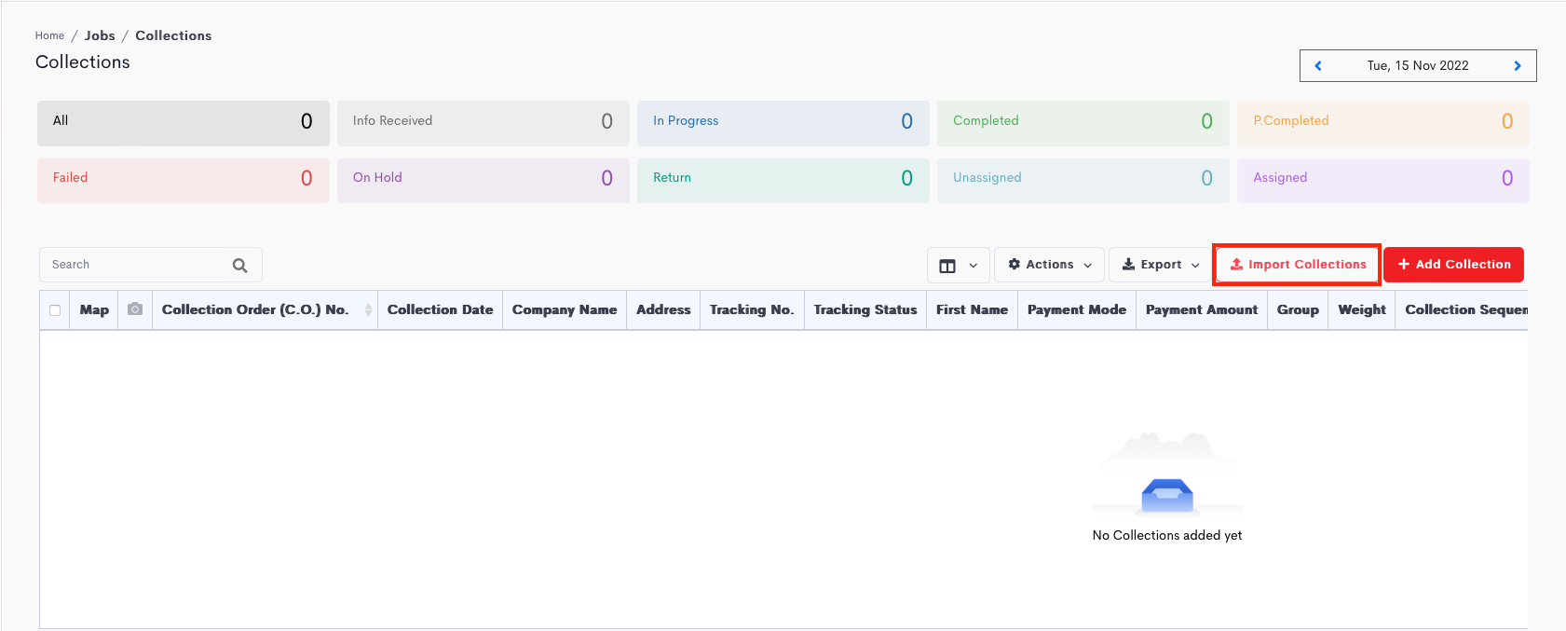
Task: Click the empty inbox illustration
Action: [x=1167, y=494]
